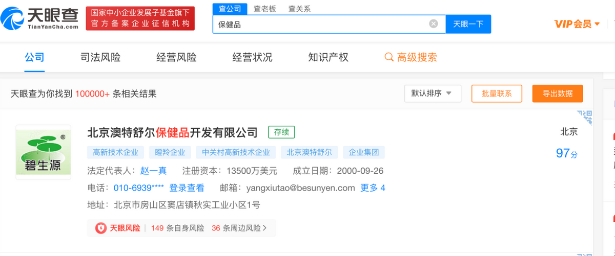Image resolution: width=615 pixels, height=256 pixels.
Task: Click 登录查看 to reveal phone
Action: (187, 188)
